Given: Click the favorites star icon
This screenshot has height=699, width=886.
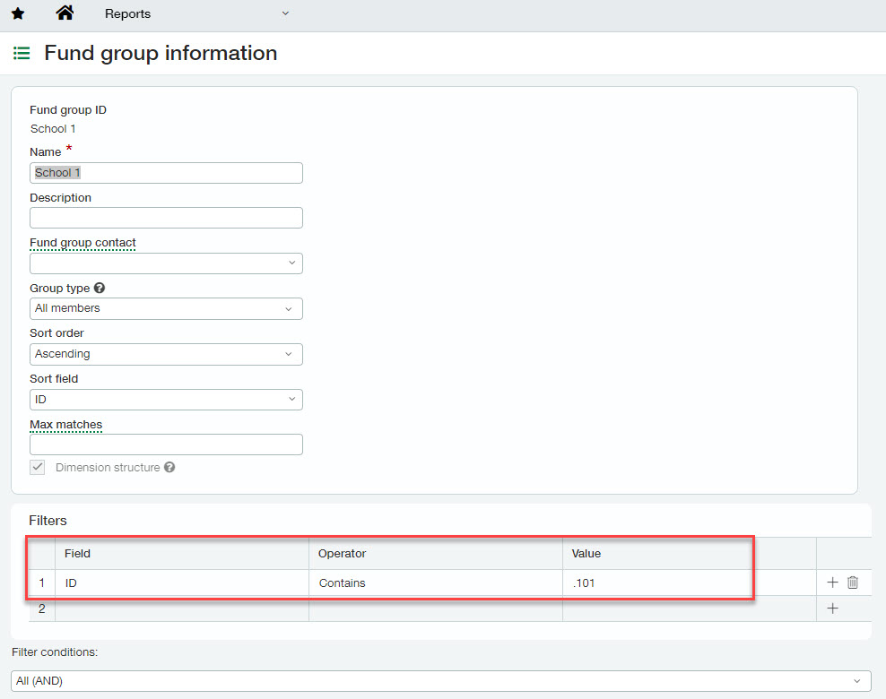Looking at the screenshot, I should [x=18, y=13].
